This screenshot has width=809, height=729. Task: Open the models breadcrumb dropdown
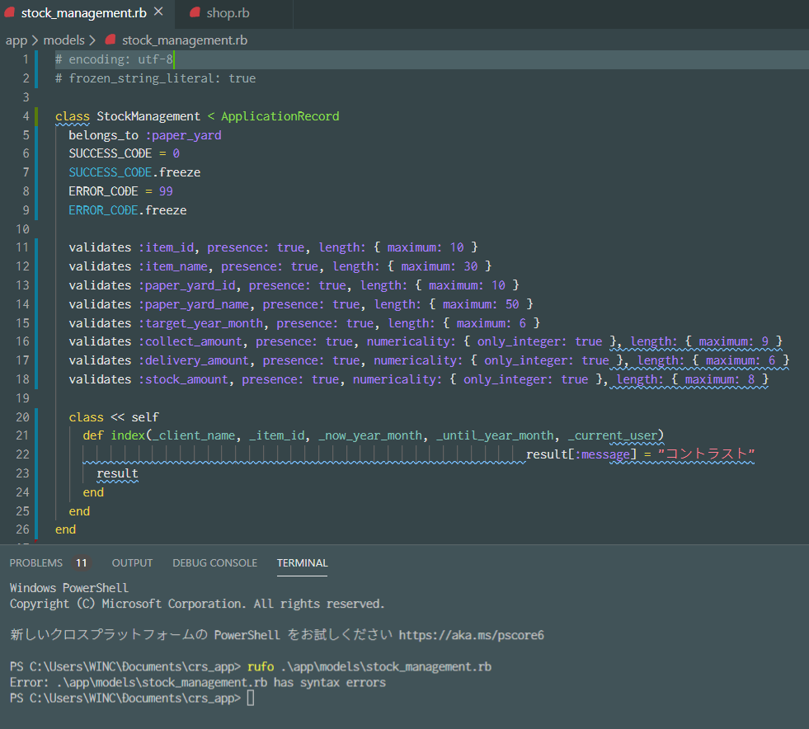click(63, 40)
